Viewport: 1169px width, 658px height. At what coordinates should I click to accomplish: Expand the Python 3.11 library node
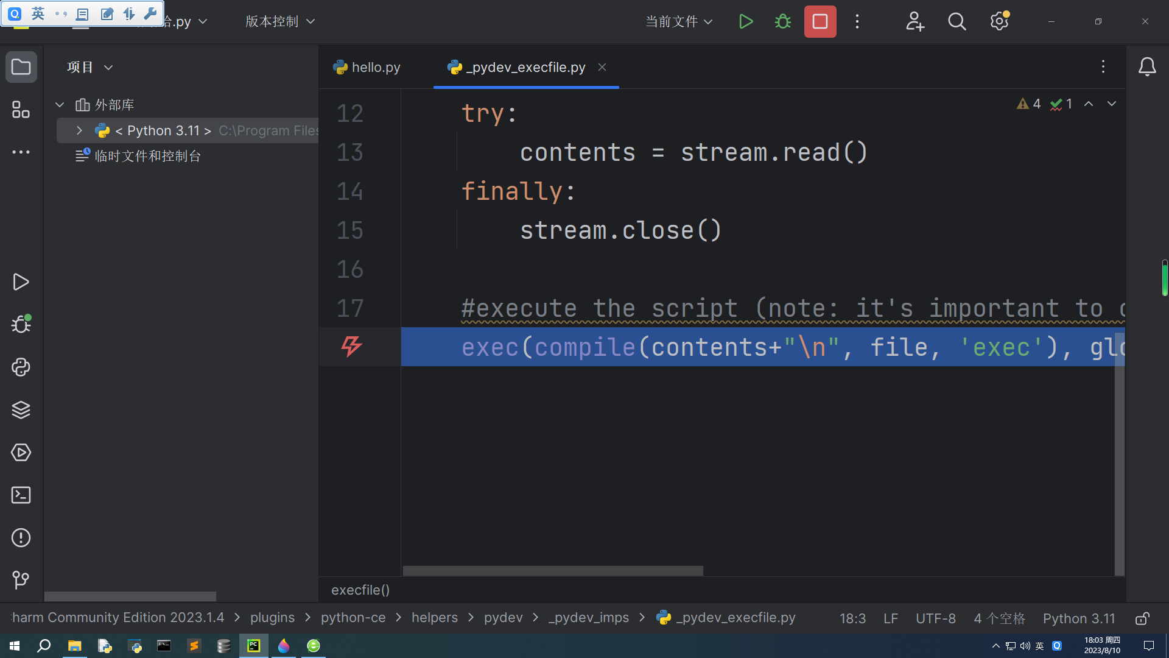[79, 130]
